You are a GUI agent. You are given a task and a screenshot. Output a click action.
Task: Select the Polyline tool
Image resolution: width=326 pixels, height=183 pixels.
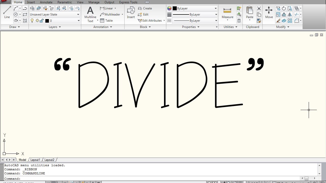25,8
